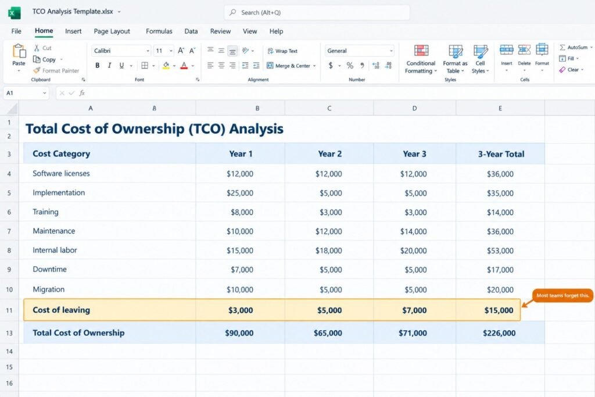The image size is (595, 397).
Task: Select row header 8
Action: pyautogui.click(x=9, y=251)
